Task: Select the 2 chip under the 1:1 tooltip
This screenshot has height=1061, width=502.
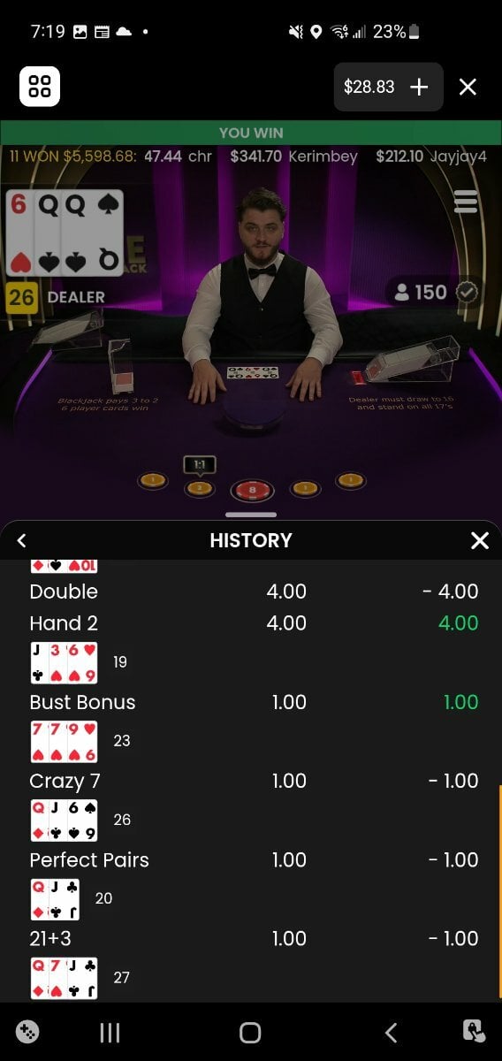Action: [199, 488]
